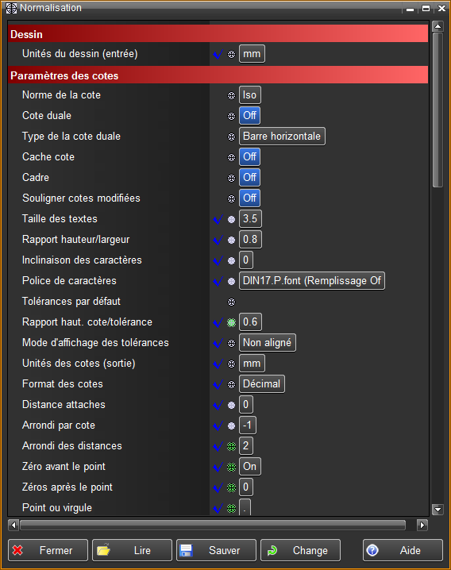This screenshot has width=451, height=570.
Task: Click the gear icon next to Norme de la cote
Action: [231, 95]
